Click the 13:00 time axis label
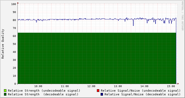The image size is (185, 98). (x=118, y=86)
